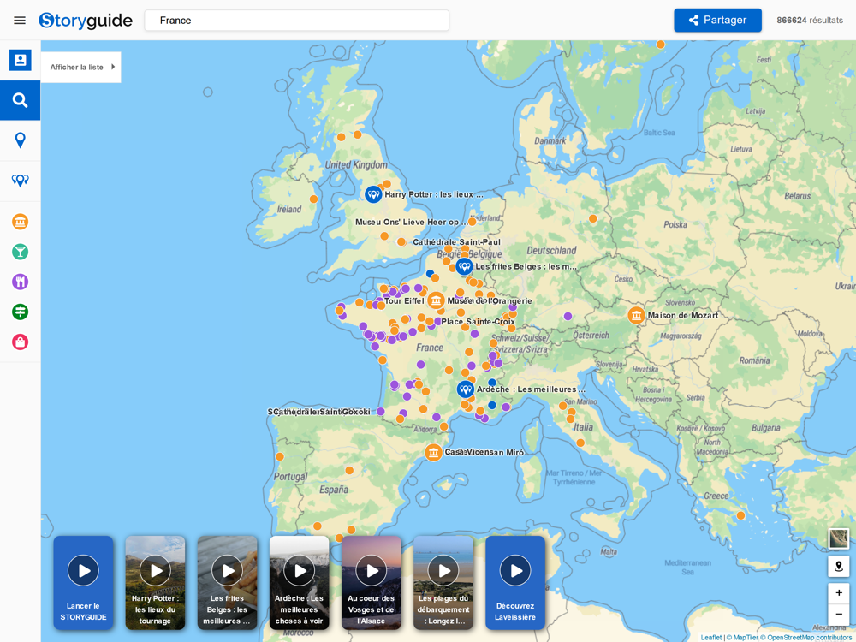Click the Partager share button
Image resolution: width=856 pixels, height=642 pixels.
[717, 21]
